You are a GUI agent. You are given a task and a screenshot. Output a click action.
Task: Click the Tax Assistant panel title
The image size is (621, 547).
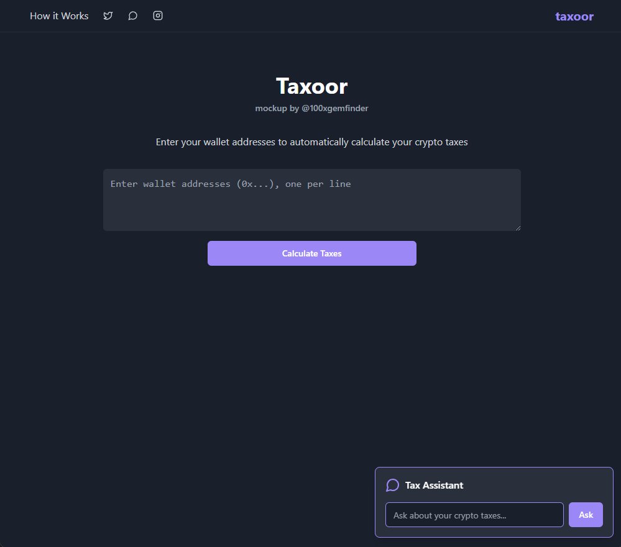pyautogui.click(x=434, y=485)
